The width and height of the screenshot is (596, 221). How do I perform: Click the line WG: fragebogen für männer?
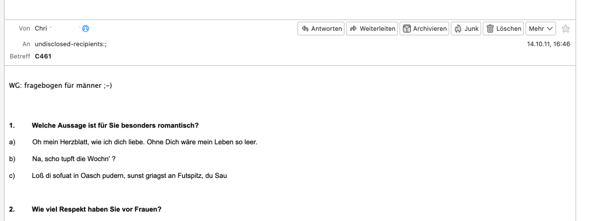[61, 85]
